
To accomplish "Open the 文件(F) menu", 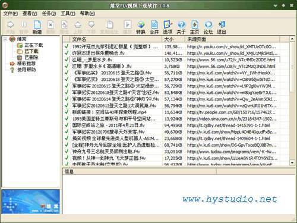I will [11, 14].
